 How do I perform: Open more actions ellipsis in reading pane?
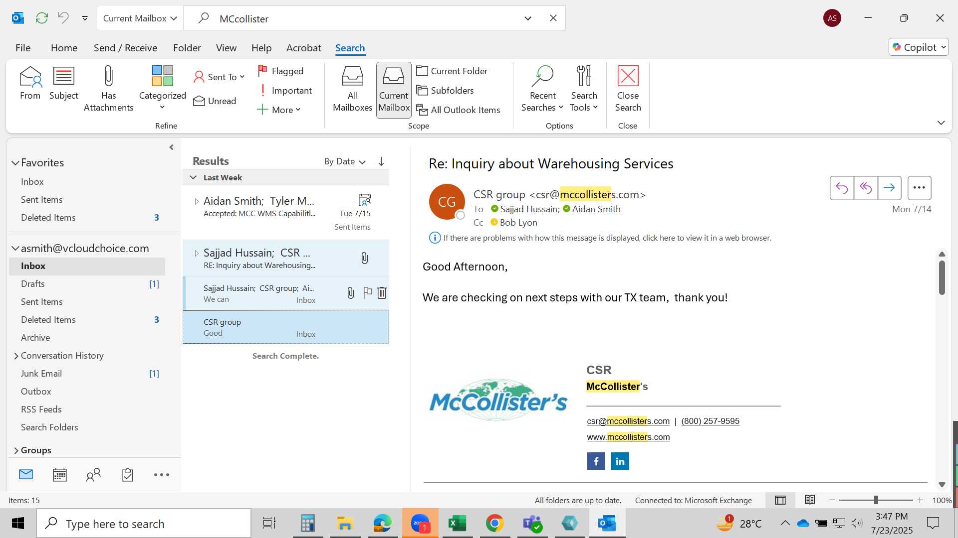coord(919,188)
